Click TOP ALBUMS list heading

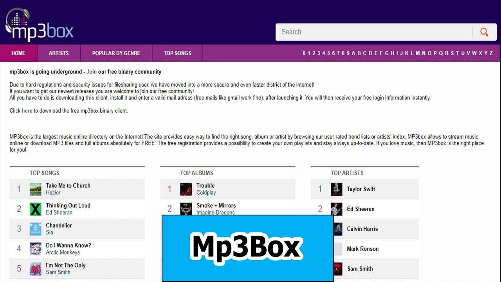click(x=196, y=173)
